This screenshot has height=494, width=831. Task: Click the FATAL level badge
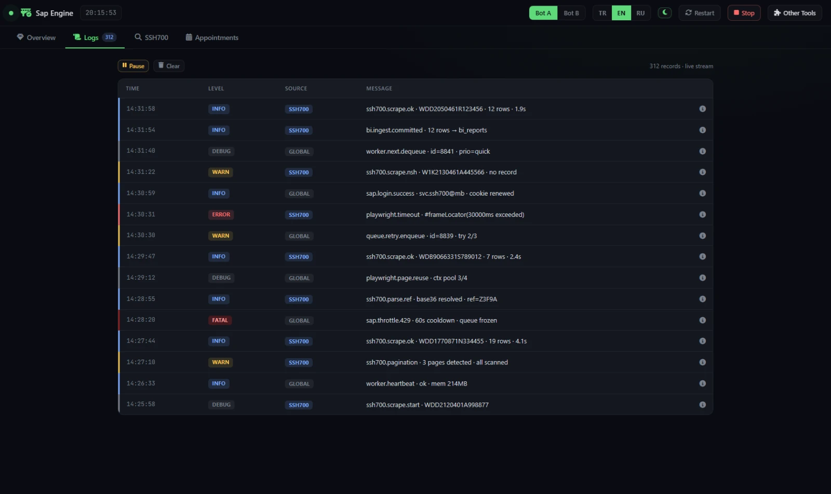(220, 321)
